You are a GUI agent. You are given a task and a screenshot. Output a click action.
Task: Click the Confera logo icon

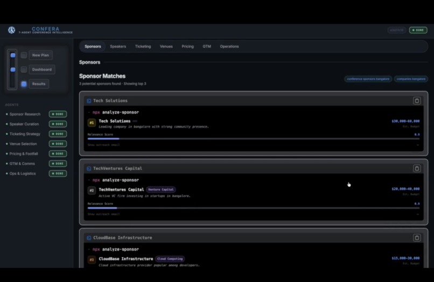[x=12, y=30]
